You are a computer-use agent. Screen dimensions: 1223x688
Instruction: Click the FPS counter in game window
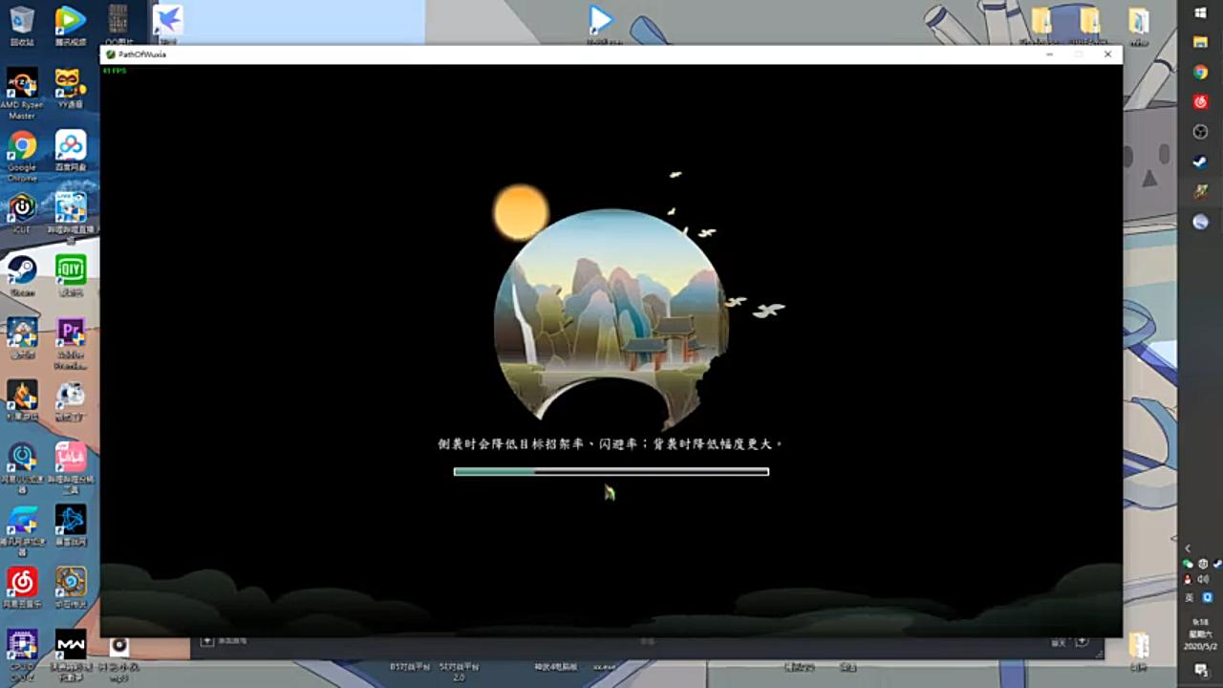click(x=115, y=71)
